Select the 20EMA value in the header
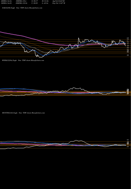The image size is (131, 189). (x=6, y=1)
